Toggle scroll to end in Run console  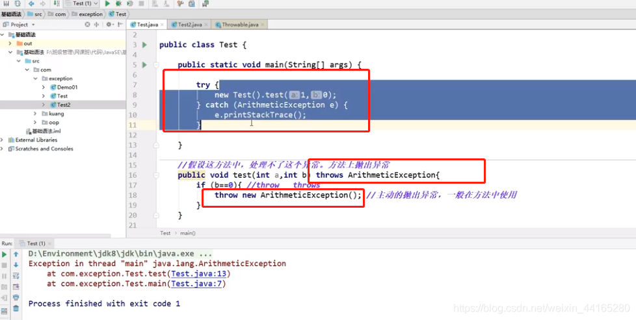tap(16, 287)
